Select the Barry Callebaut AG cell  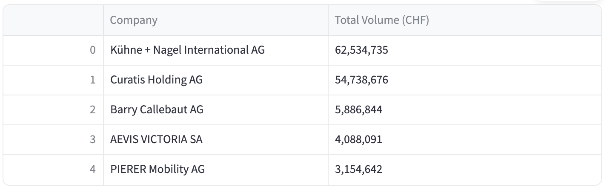[215, 110]
